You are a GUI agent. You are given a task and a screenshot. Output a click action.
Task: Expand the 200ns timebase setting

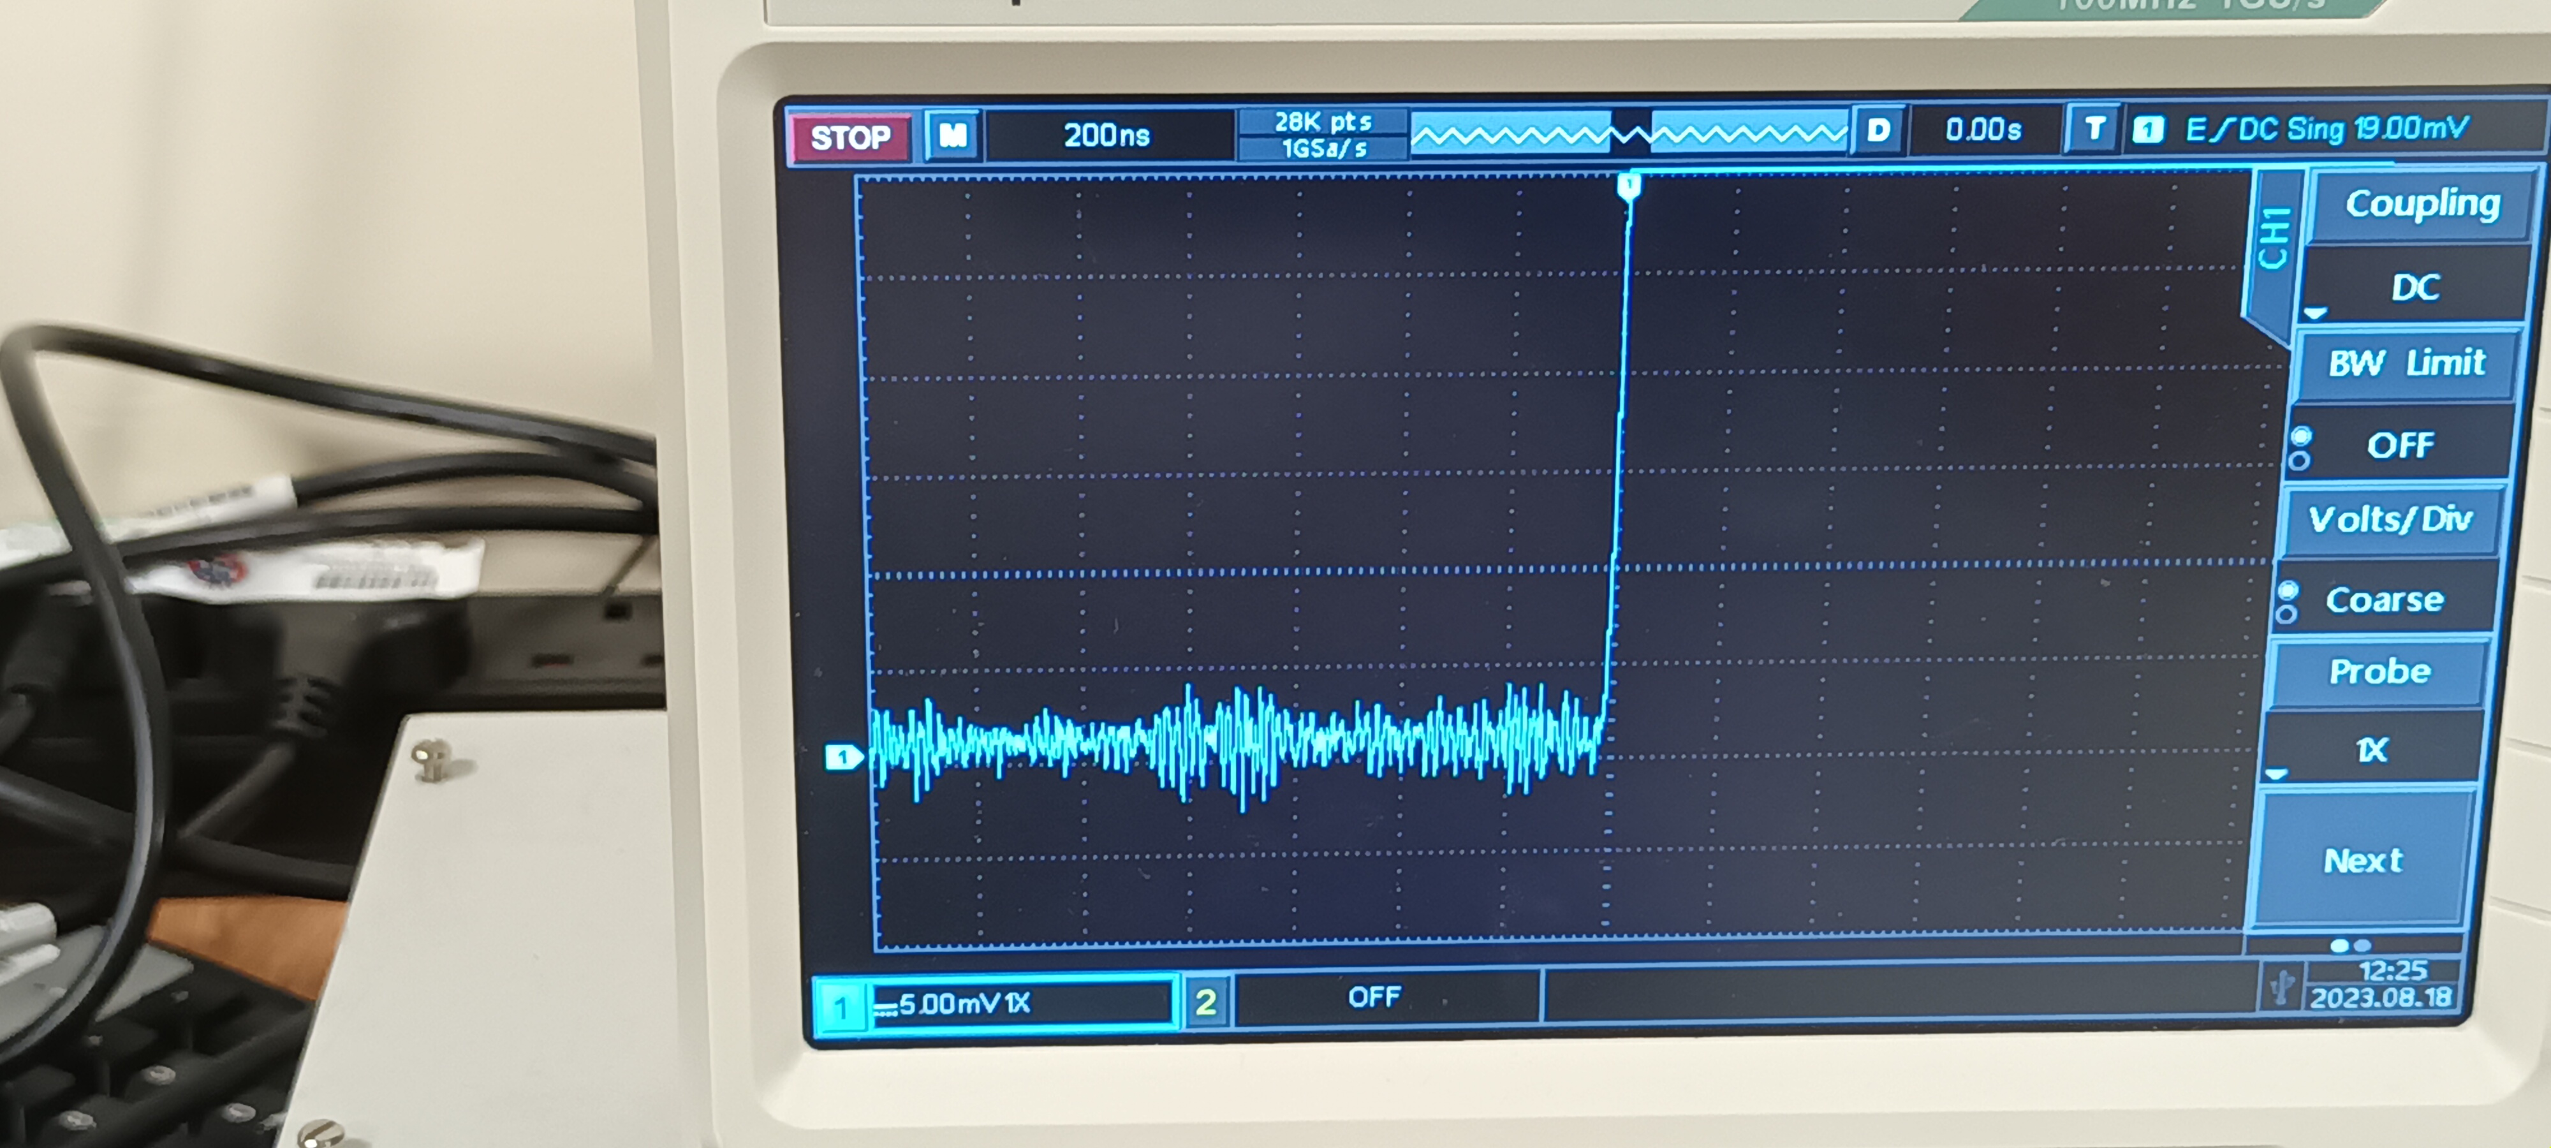(x=1106, y=135)
